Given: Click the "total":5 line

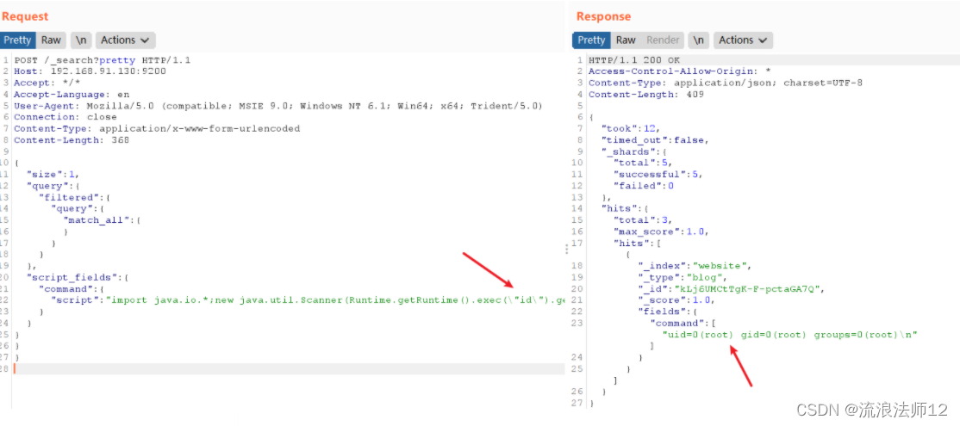Looking at the screenshot, I should [644, 163].
